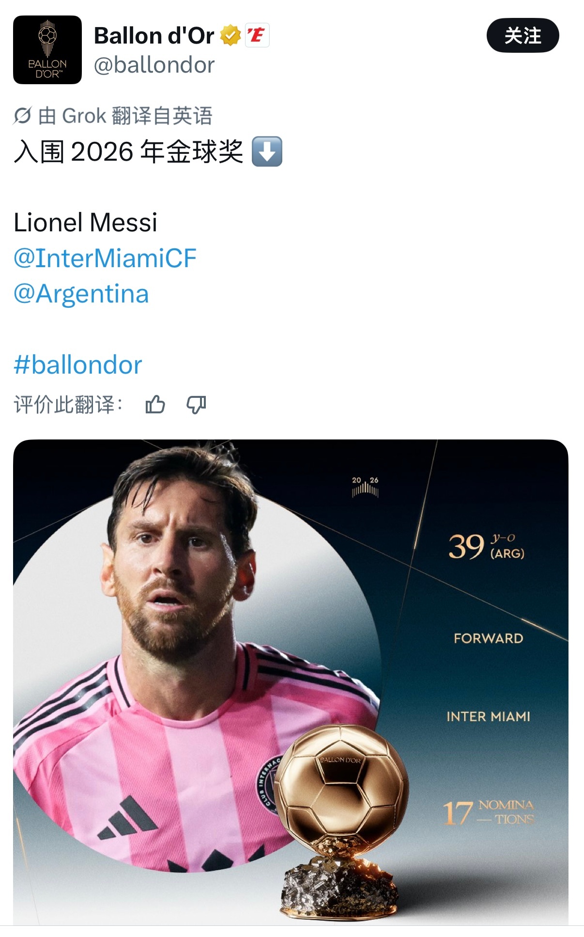The image size is (584, 937).
Task: Rate the translation with thumbs down
Action: pyautogui.click(x=196, y=405)
